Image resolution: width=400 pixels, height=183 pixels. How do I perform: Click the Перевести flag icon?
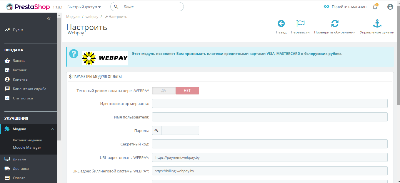click(x=300, y=24)
